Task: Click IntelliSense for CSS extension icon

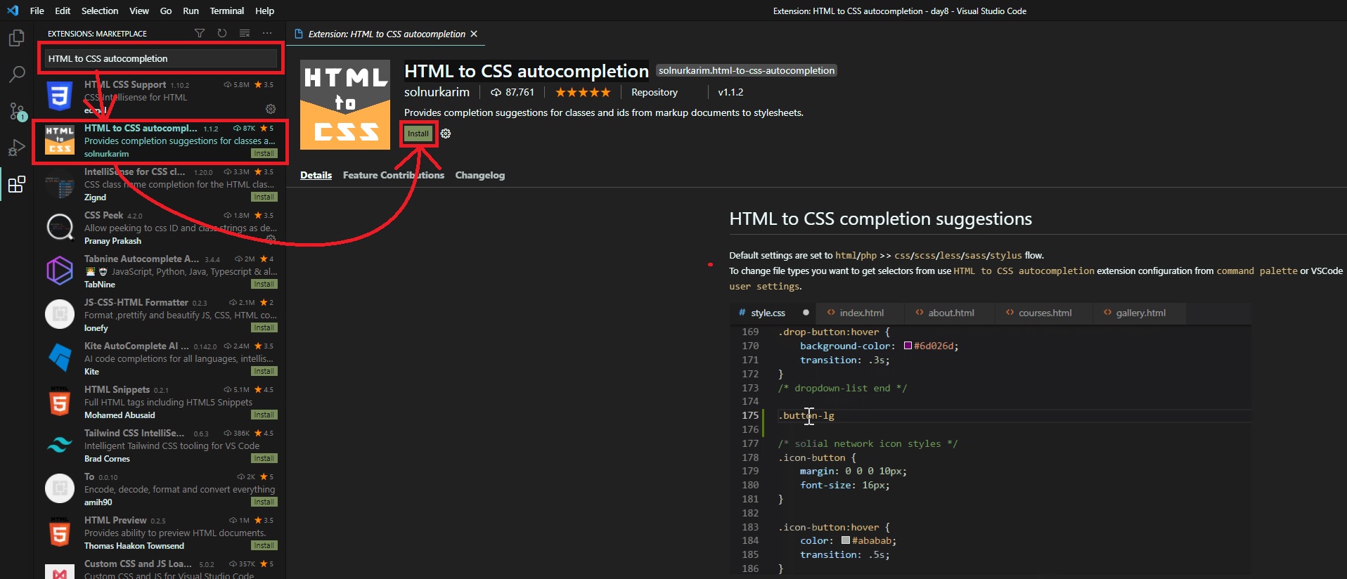Action: [x=60, y=184]
